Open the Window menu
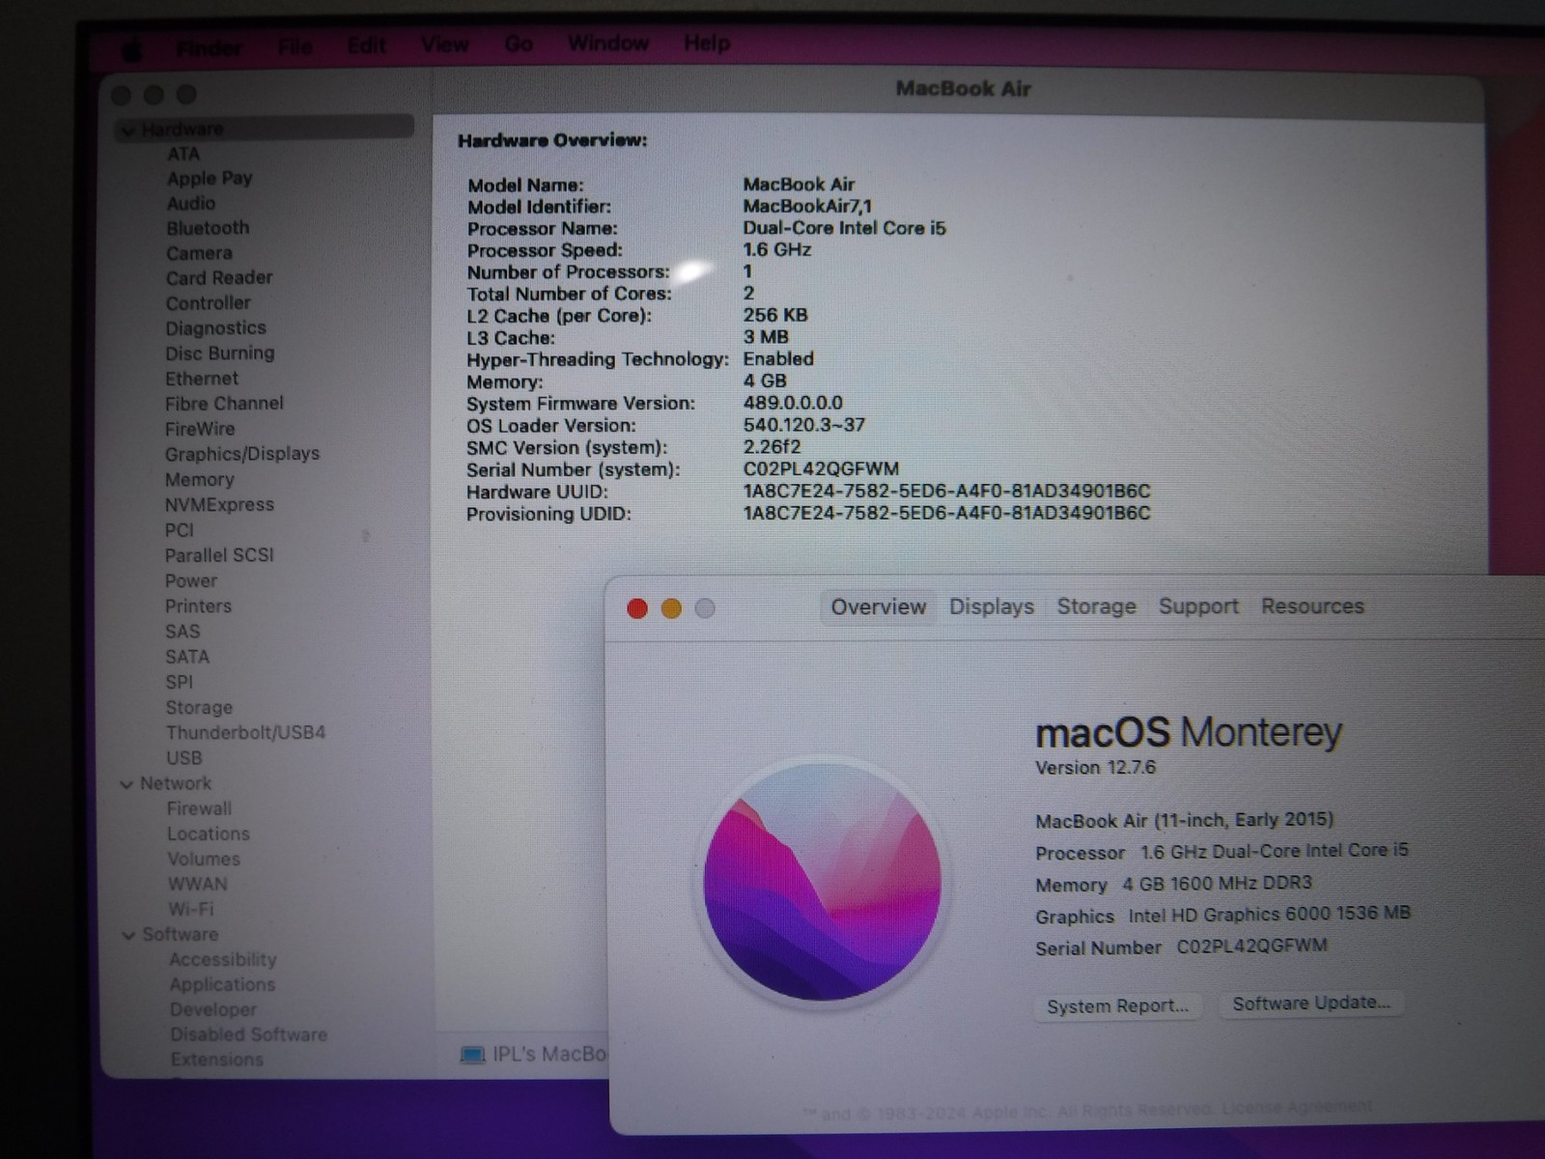1545x1159 pixels. point(608,43)
